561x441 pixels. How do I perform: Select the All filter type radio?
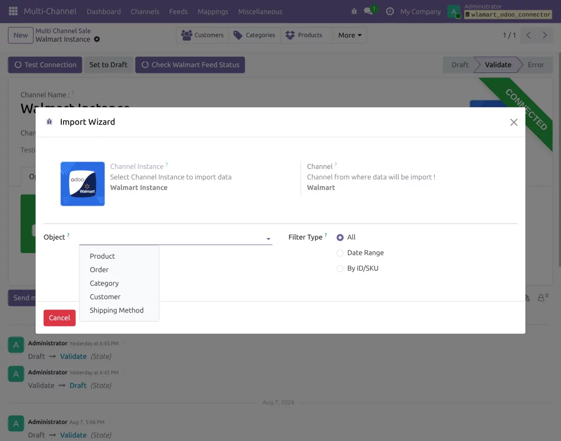(x=340, y=238)
